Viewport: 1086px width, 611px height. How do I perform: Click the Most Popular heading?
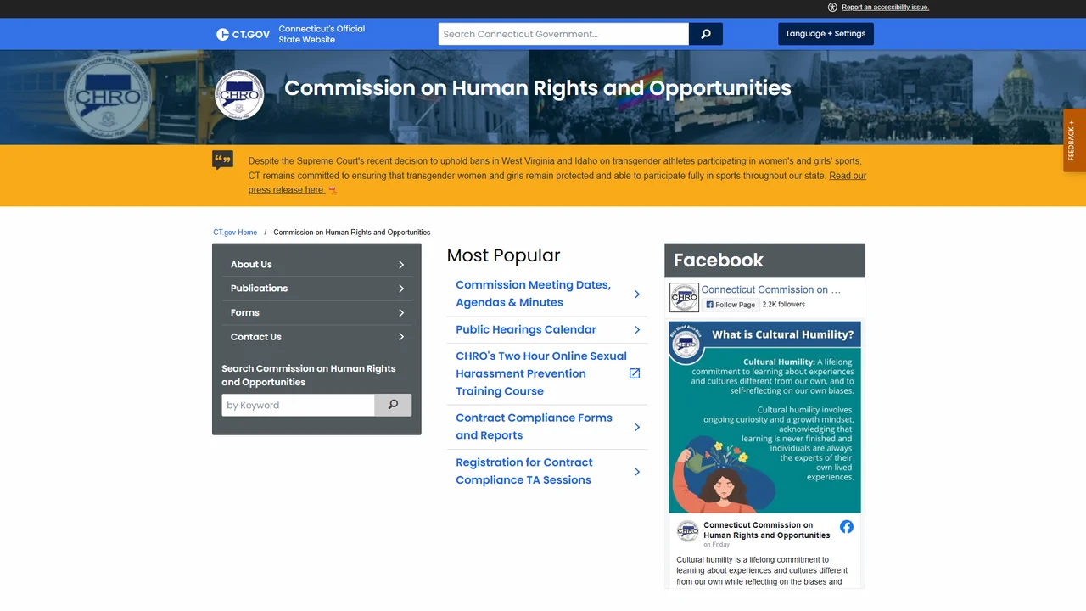pyautogui.click(x=504, y=255)
